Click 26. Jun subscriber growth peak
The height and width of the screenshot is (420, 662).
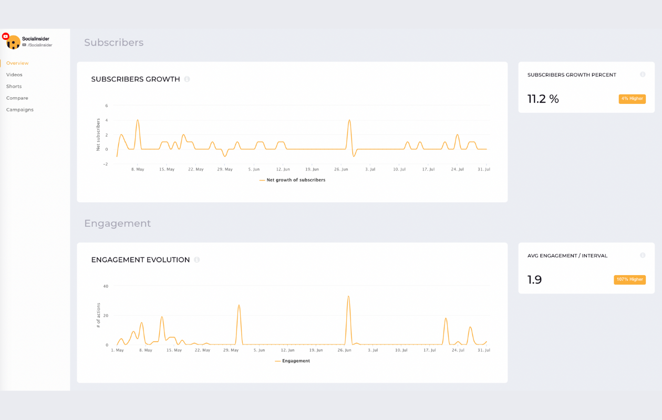(x=349, y=121)
